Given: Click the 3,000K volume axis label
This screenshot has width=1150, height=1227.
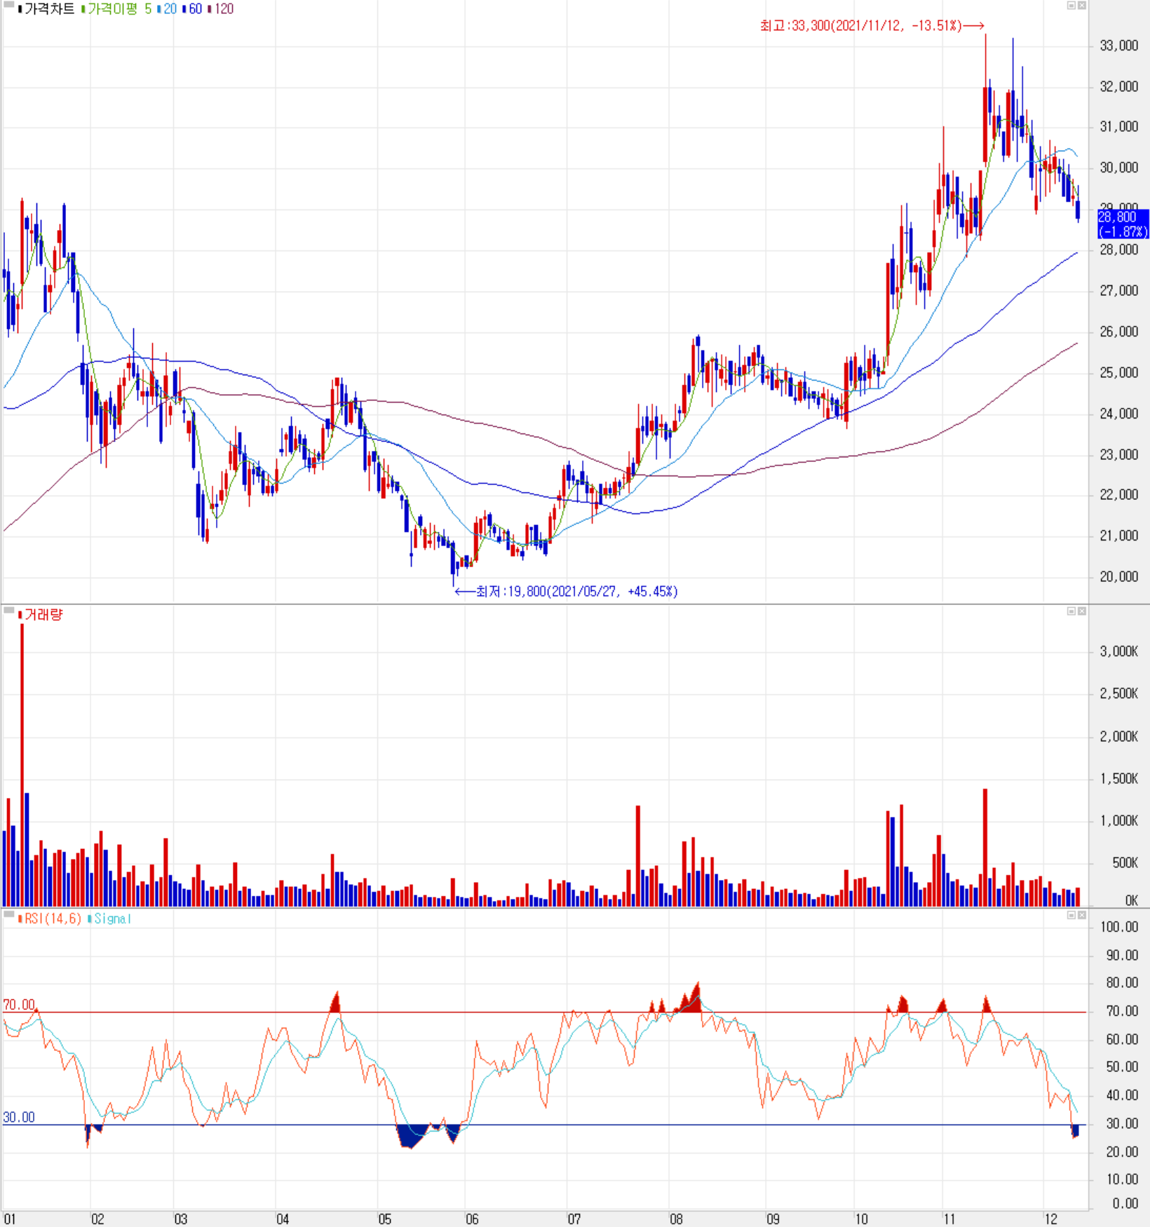Looking at the screenshot, I should 1118,651.
